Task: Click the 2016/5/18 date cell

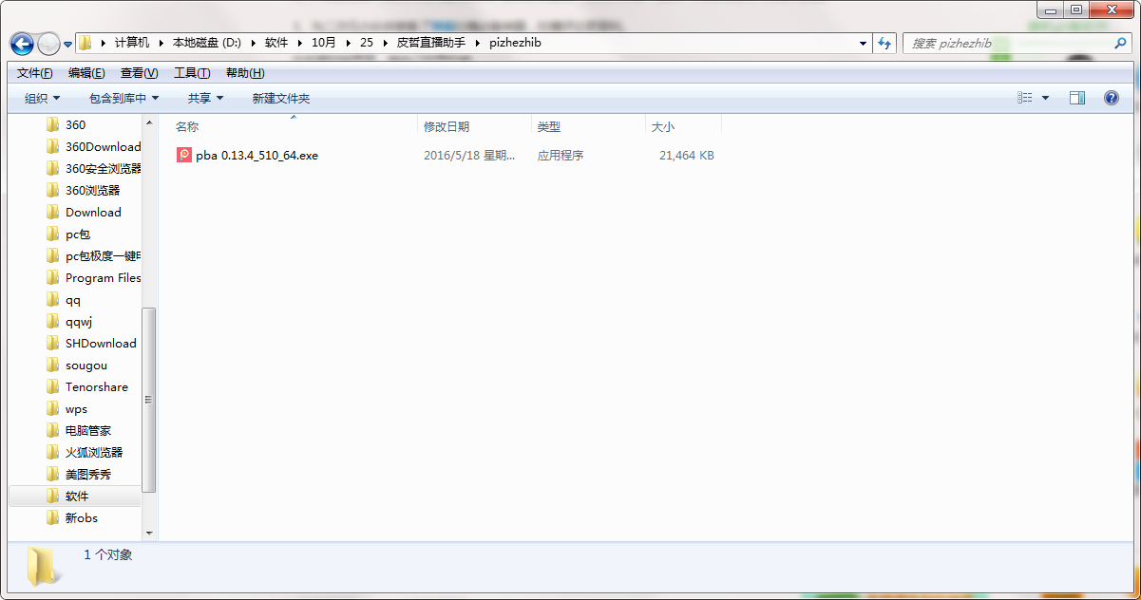Action: click(469, 155)
